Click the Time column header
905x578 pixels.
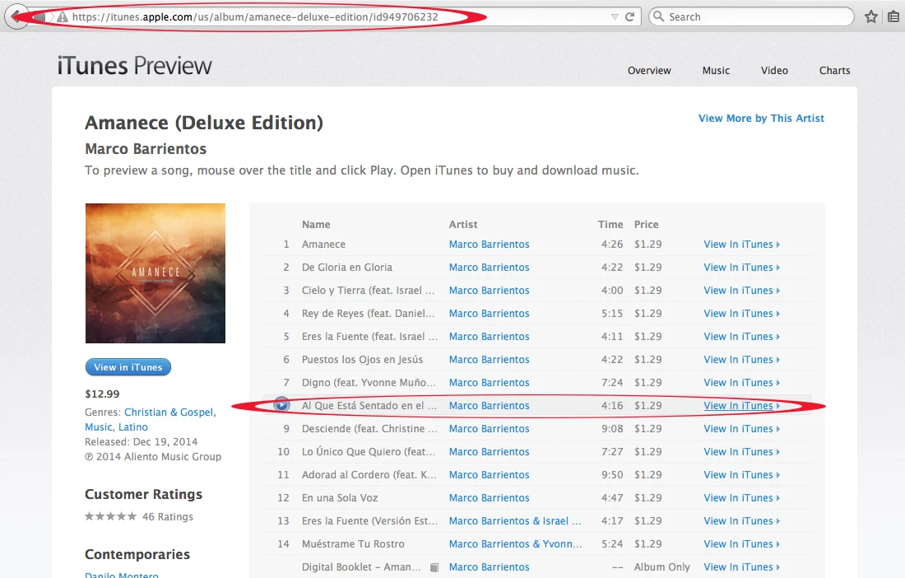pos(610,225)
